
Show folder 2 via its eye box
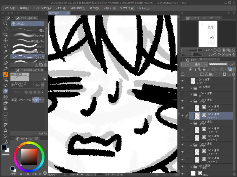click(x=182, y=94)
